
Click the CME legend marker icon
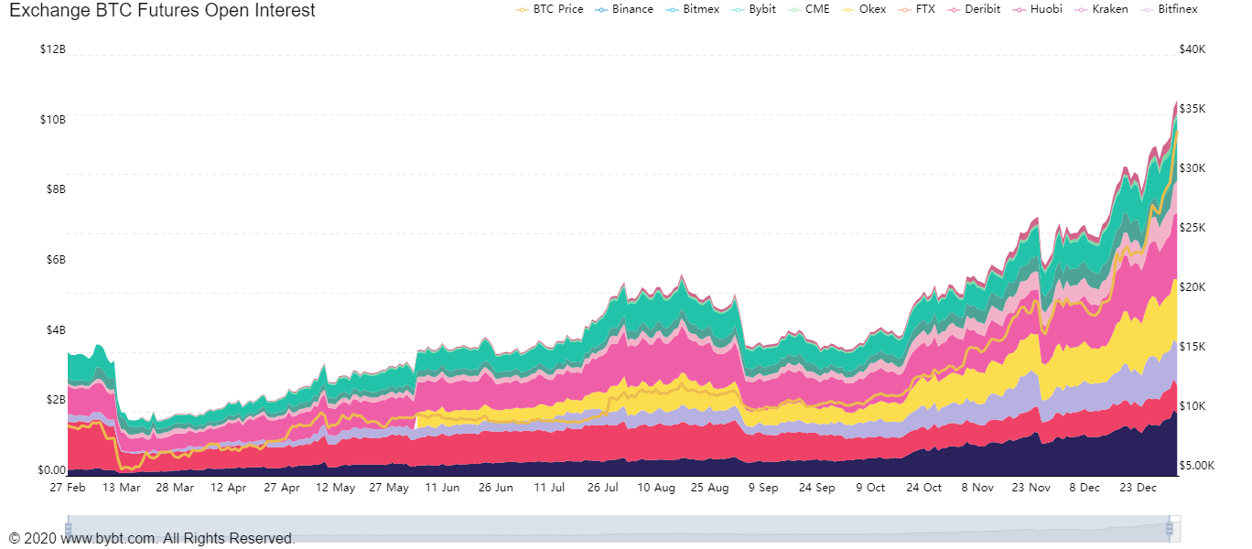793,9
